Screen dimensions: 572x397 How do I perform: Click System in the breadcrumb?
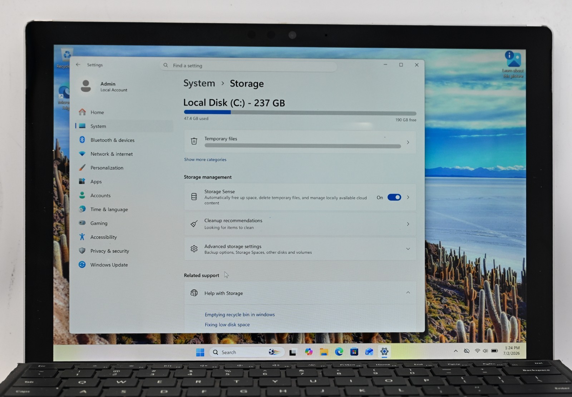pos(199,83)
